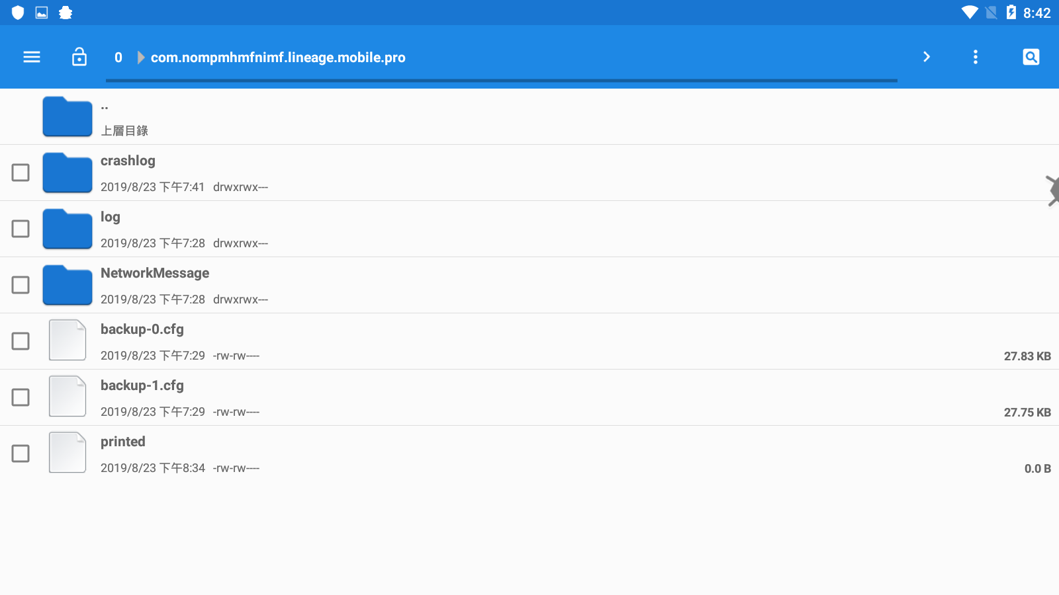
Task: Click the forward navigation arrow
Action: 927,57
